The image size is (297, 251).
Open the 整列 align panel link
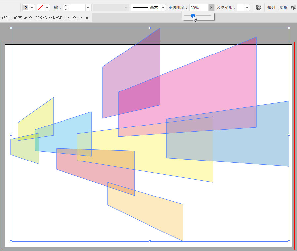[271, 8]
